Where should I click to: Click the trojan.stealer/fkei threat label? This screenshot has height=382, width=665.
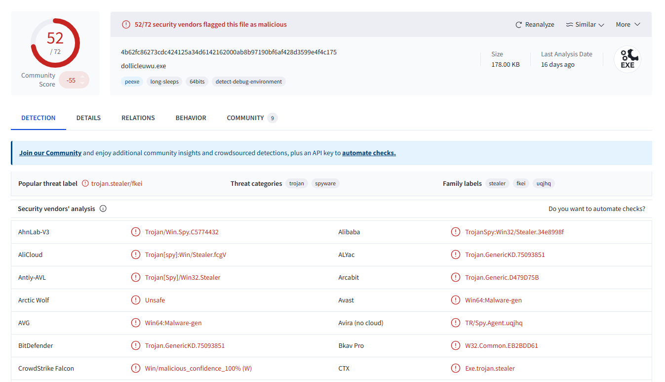pos(117,183)
